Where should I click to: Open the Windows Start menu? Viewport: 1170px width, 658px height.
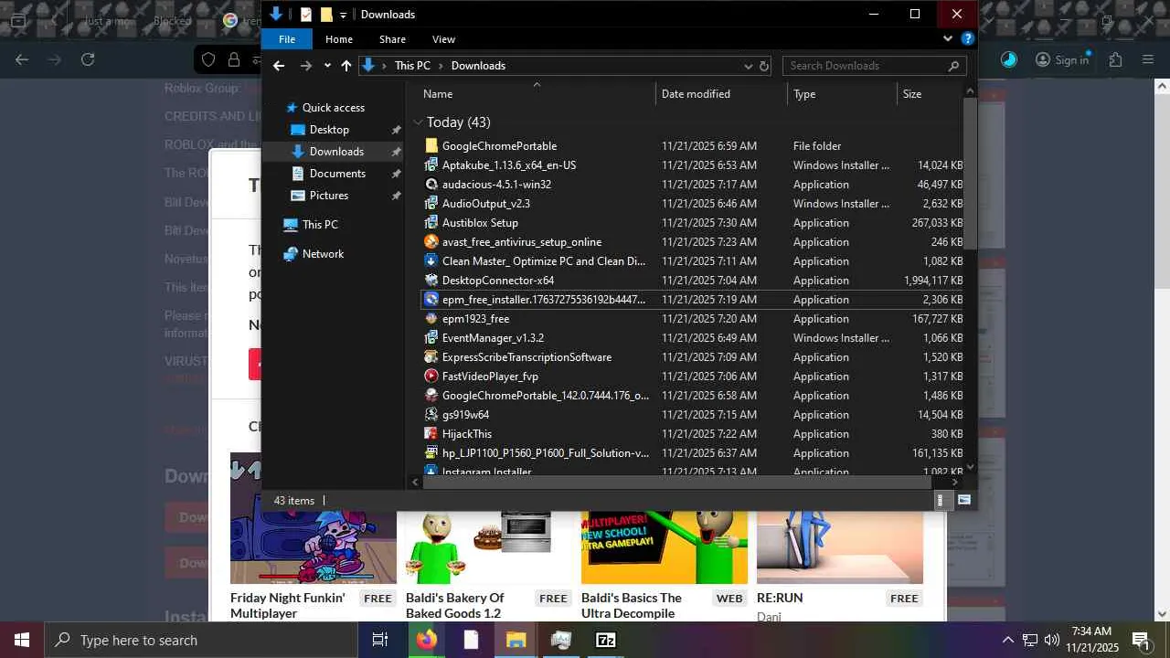click(x=22, y=640)
